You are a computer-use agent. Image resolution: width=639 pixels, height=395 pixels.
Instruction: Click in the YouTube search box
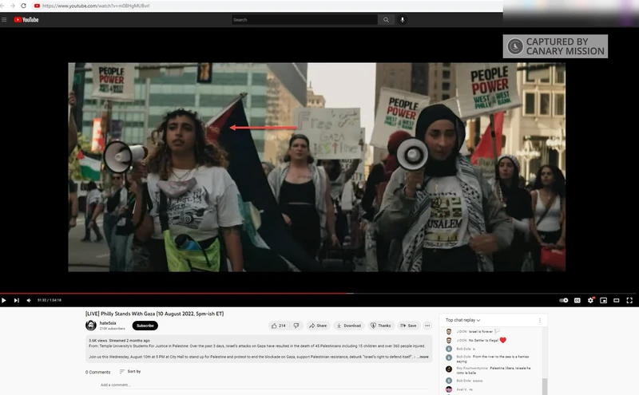pyautogui.click(x=304, y=19)
